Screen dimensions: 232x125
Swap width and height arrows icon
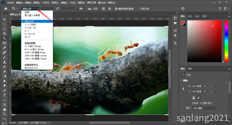[x=57, y=9]
